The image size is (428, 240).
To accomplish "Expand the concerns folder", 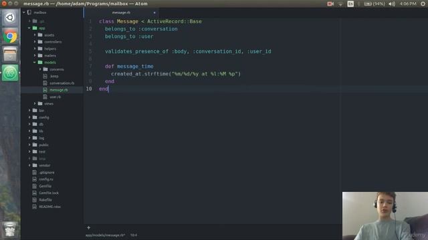I will (40, 69).
